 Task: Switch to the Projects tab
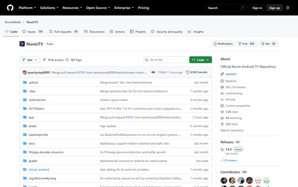138,32
